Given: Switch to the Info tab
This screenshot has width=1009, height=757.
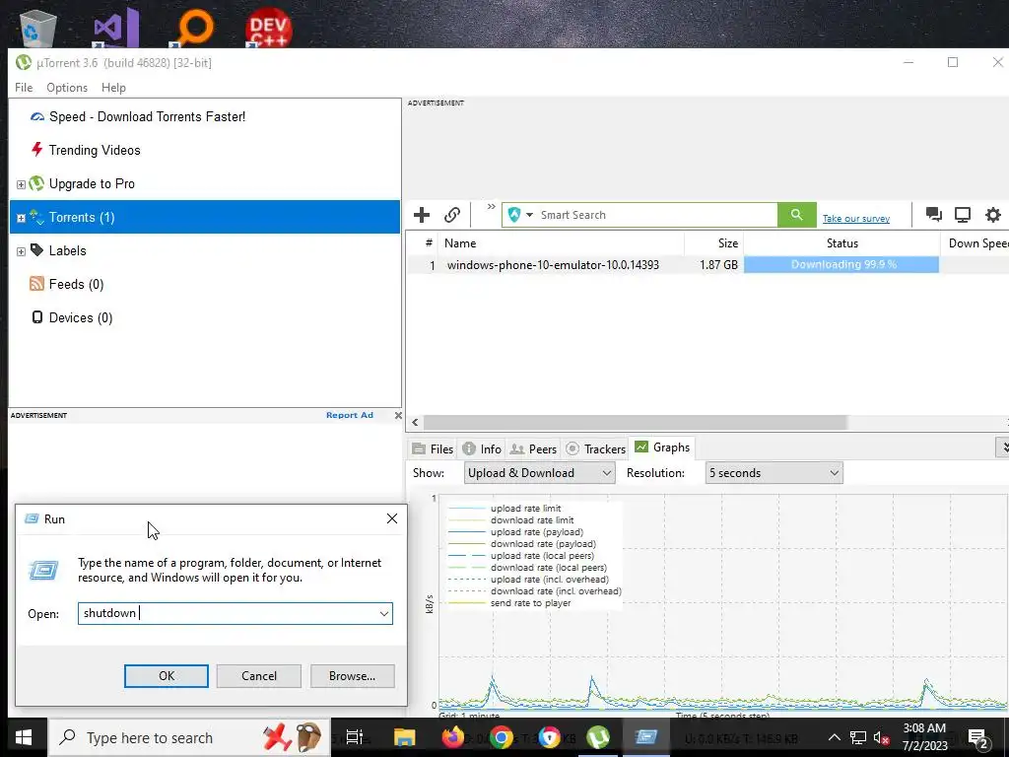Looking at the screenshot, I should pos(482,448).
